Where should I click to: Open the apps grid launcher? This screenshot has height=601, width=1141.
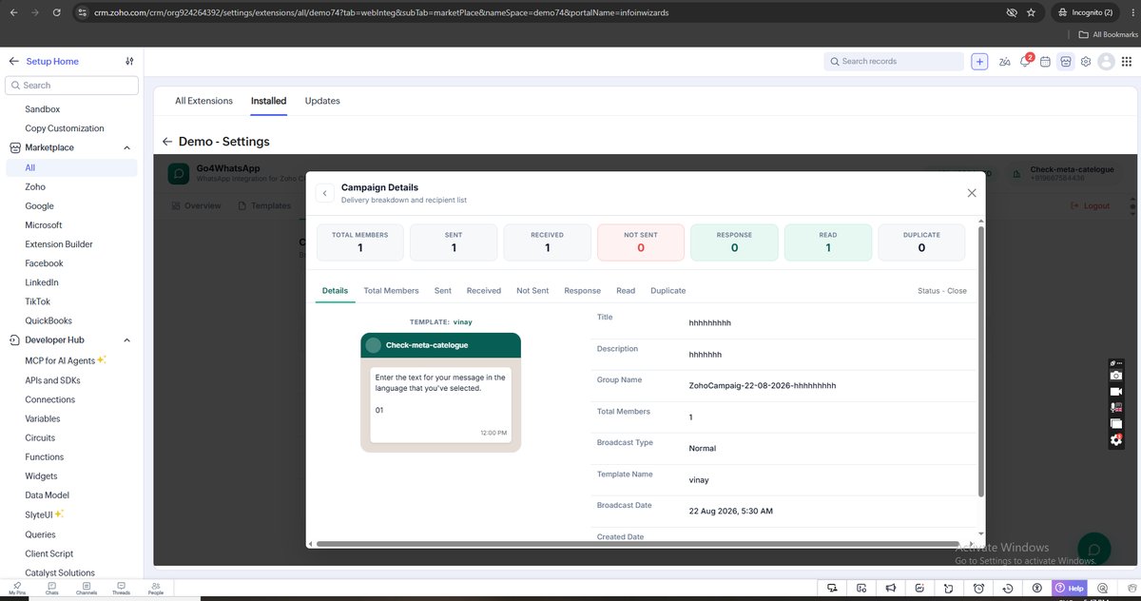tap(1125, 62)
